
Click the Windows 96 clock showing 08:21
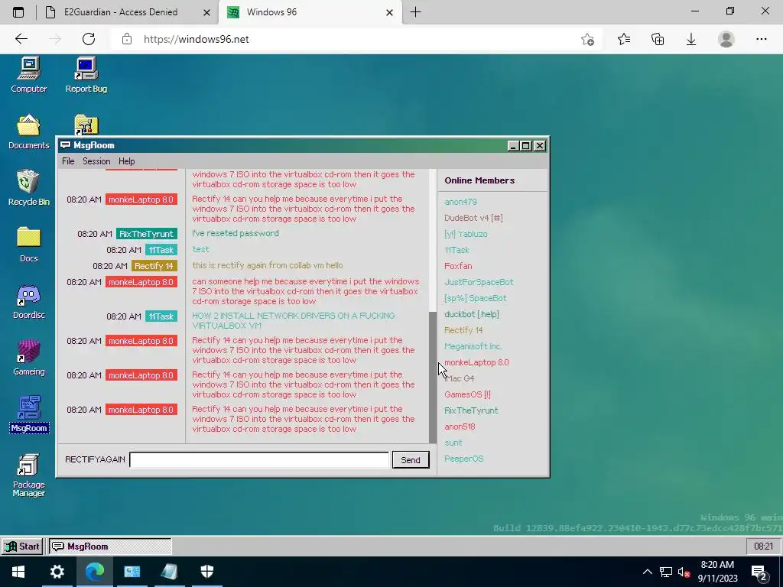point(763,546)
